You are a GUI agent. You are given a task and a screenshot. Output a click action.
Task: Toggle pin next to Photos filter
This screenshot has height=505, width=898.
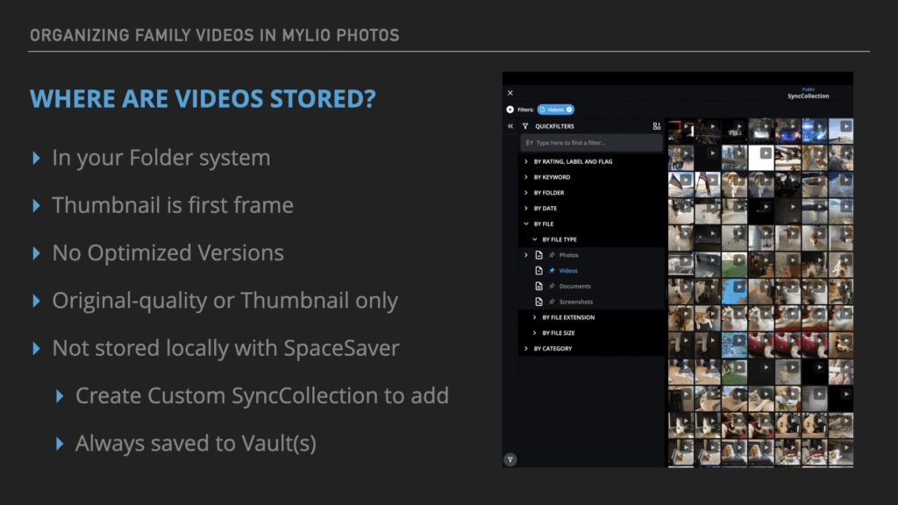(552, 255)
